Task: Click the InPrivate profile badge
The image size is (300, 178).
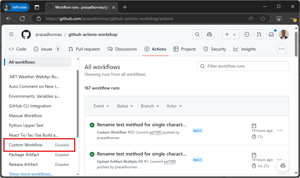Action: tap(16, 7)
